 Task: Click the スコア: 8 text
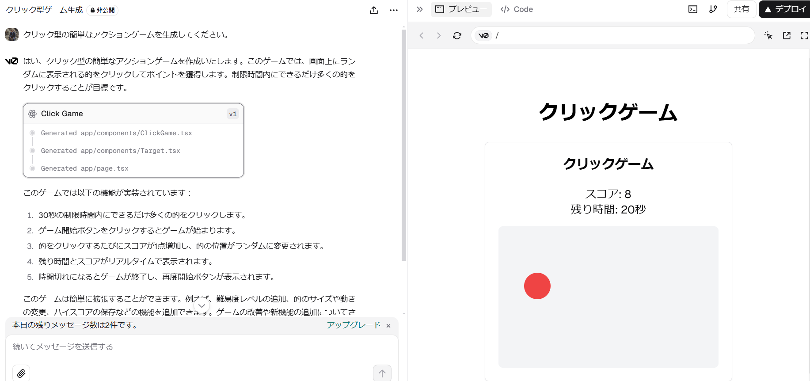[608, 194]
